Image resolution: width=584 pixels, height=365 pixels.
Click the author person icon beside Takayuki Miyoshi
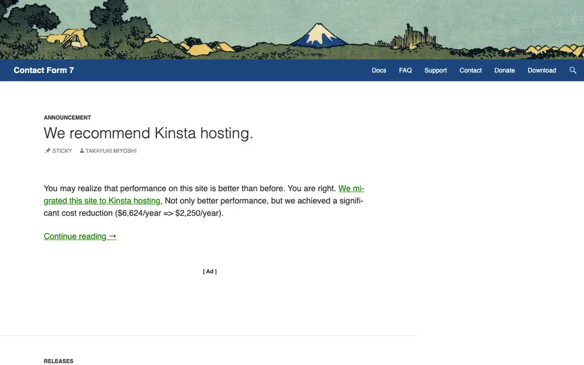pos(82,151)
